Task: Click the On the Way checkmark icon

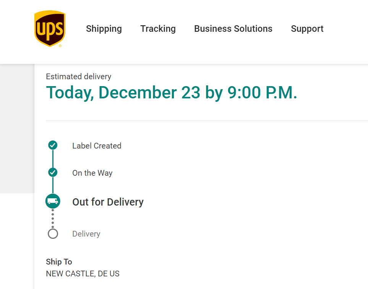Action: (x=53, y=172)
